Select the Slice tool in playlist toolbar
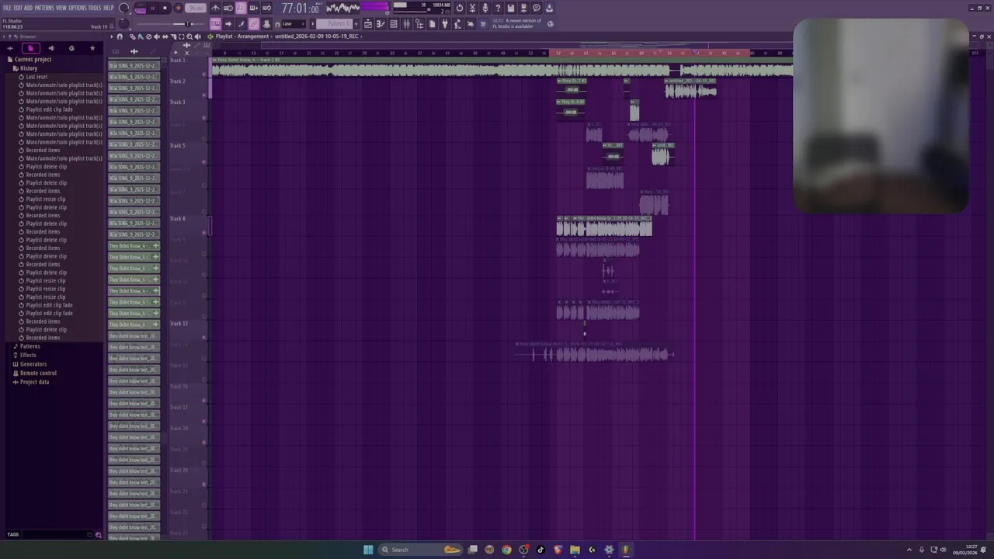The image size is (994, 559). [173, 36]
